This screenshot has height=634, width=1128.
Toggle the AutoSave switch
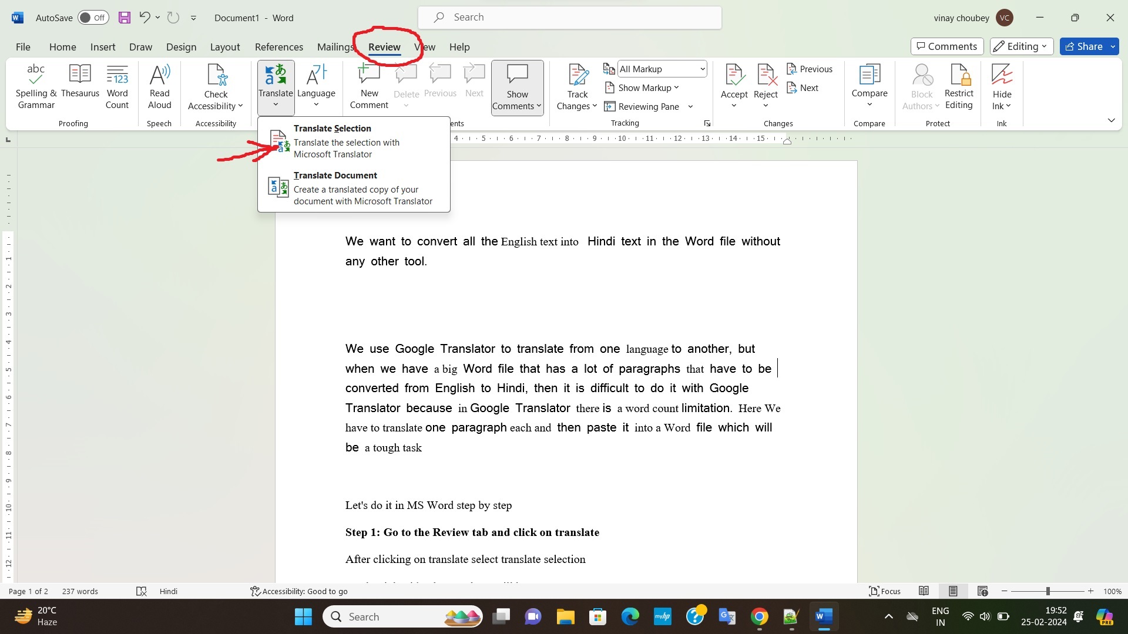tap(93, 17)
